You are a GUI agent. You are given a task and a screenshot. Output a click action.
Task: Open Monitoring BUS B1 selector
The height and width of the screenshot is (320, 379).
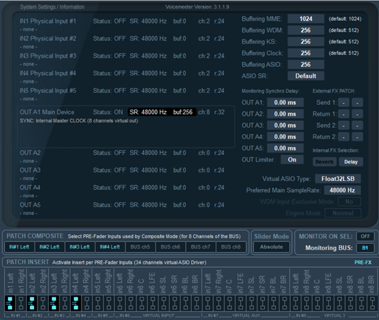(x=365, y=248)
